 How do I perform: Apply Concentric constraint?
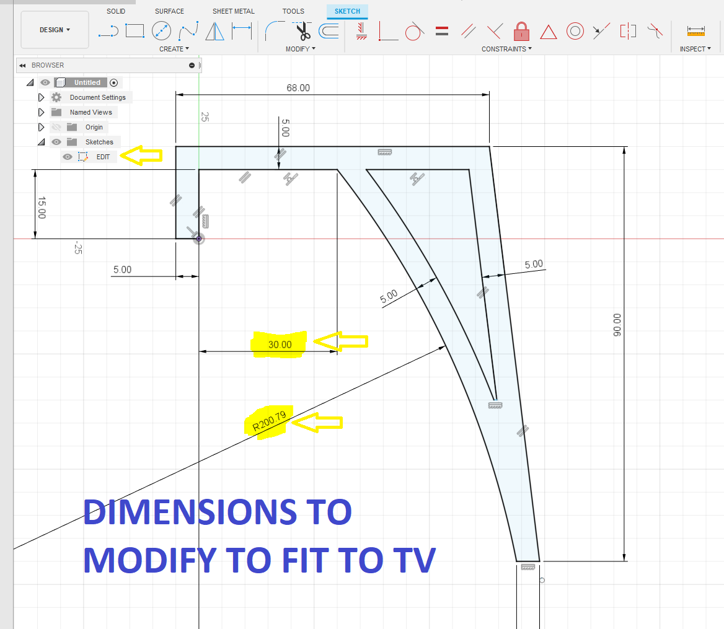(x=575, y=31)
